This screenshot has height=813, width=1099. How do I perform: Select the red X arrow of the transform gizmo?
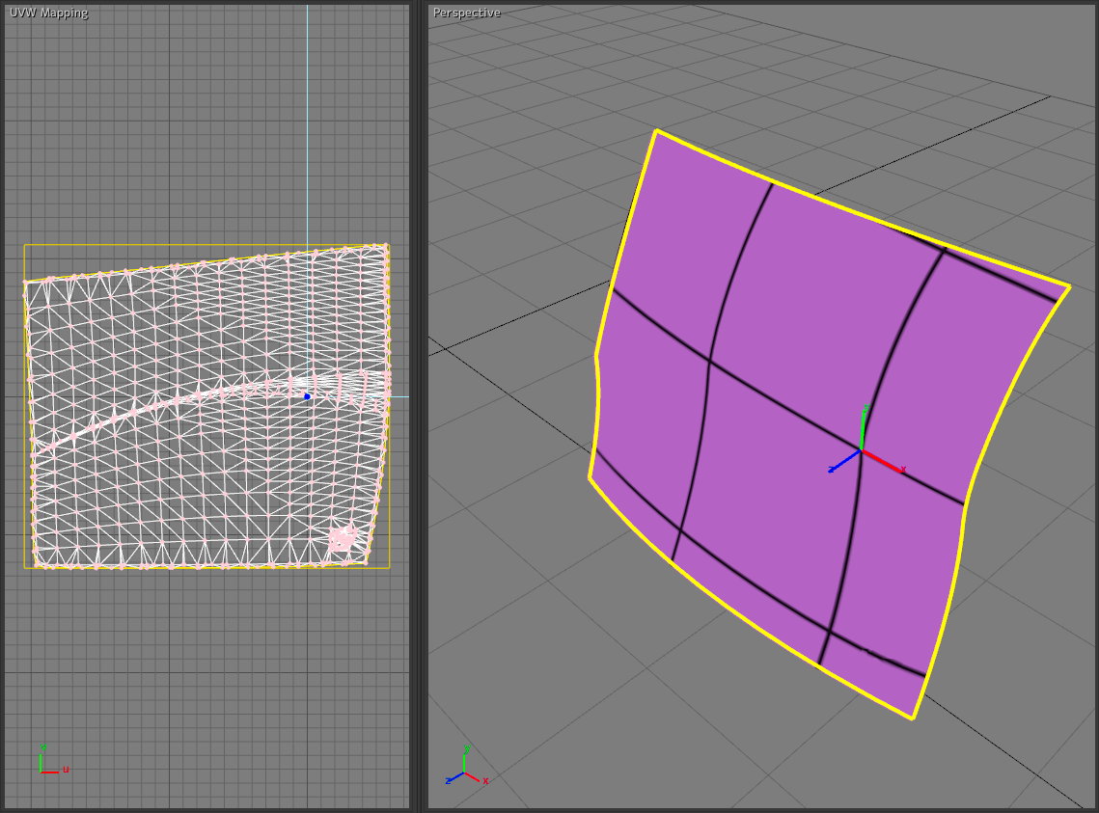pos(883,461)
